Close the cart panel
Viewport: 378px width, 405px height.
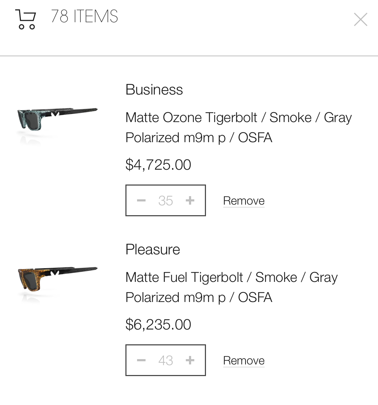coord(360,19)
